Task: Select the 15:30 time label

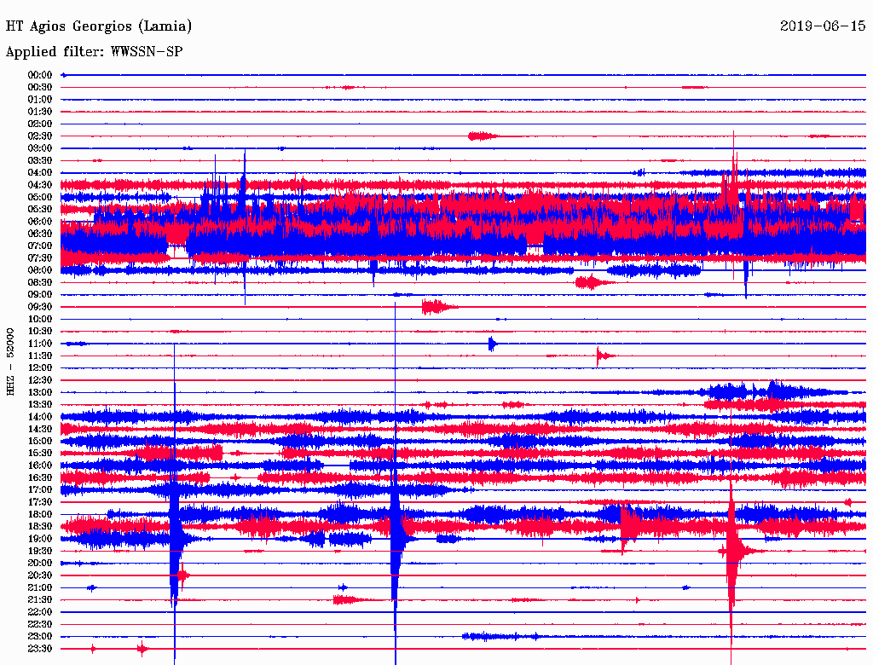Action: (40, 454)
